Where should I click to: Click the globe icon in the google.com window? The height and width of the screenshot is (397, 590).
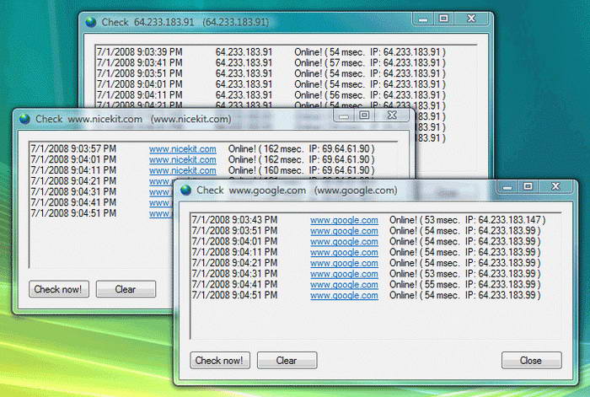[185, 190]
